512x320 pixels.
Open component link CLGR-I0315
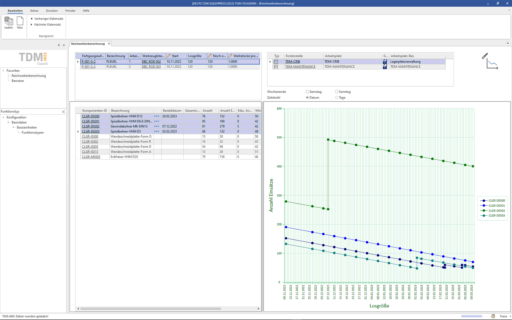pos(90,152)
